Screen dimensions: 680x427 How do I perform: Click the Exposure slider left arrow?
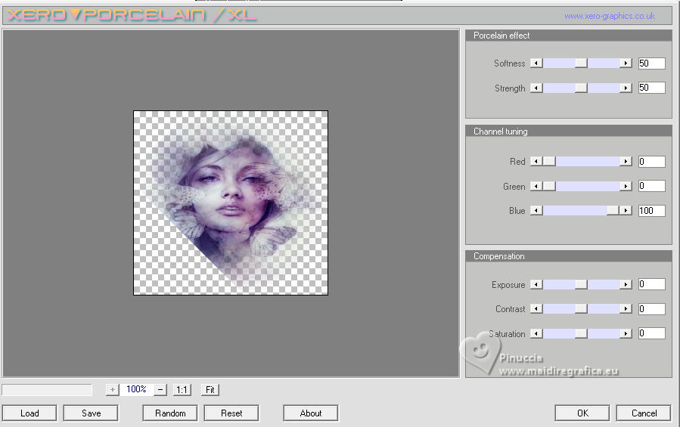(x=536, y=285)
